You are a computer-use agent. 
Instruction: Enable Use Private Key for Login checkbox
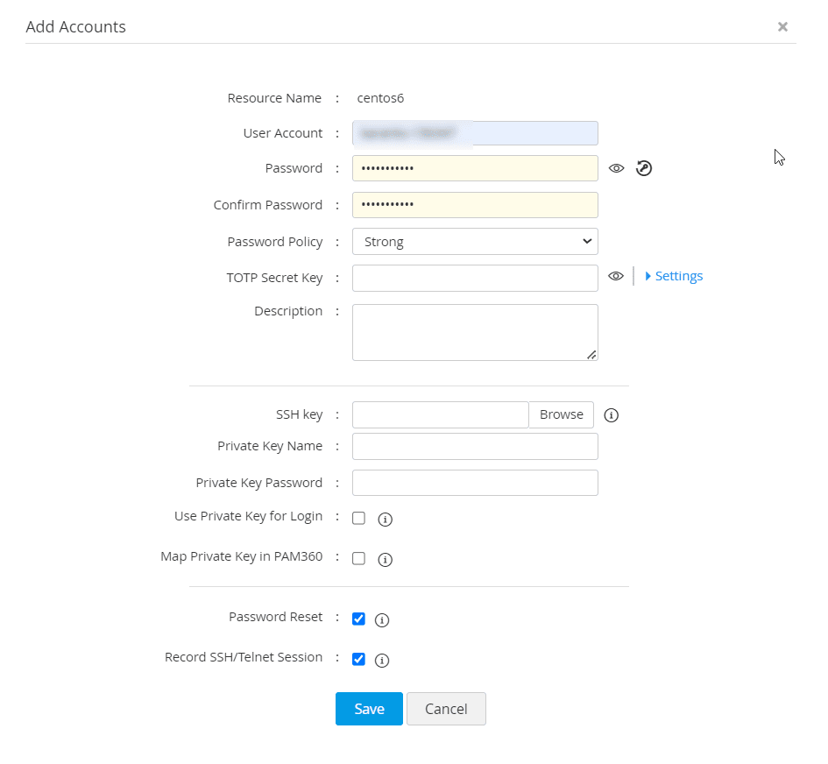[x=358, y=518]
